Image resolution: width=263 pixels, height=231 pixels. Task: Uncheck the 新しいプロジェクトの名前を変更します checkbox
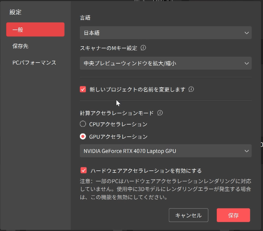click(x=83, y=90)
